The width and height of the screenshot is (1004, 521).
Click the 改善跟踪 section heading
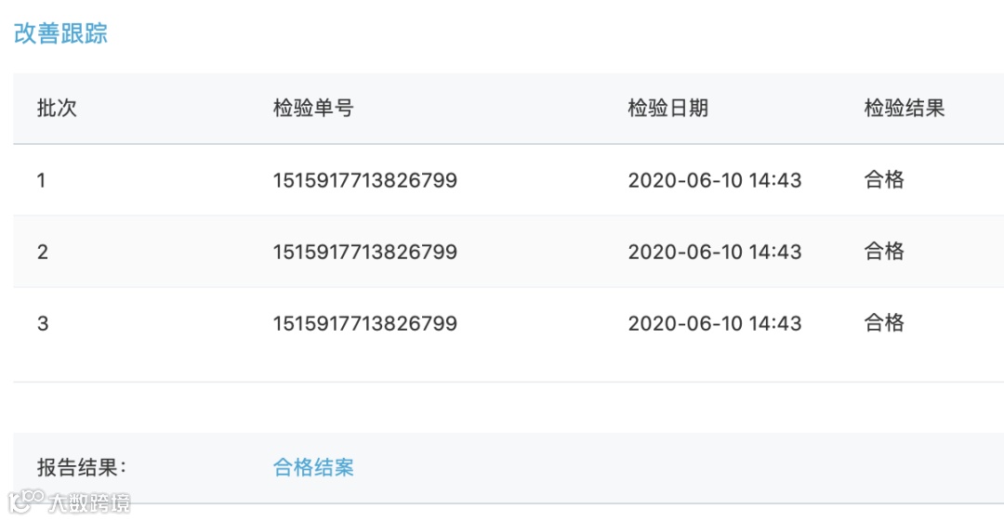point(60,33)
